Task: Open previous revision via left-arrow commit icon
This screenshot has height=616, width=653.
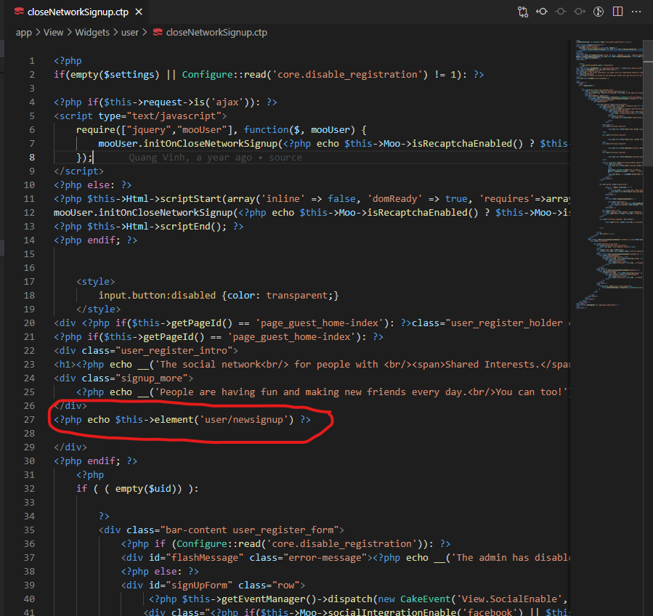Action: tap(542, 12)
